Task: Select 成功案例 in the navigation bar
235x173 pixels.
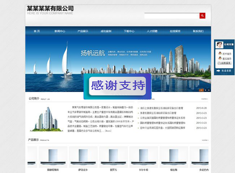Action: coord(106,31)
